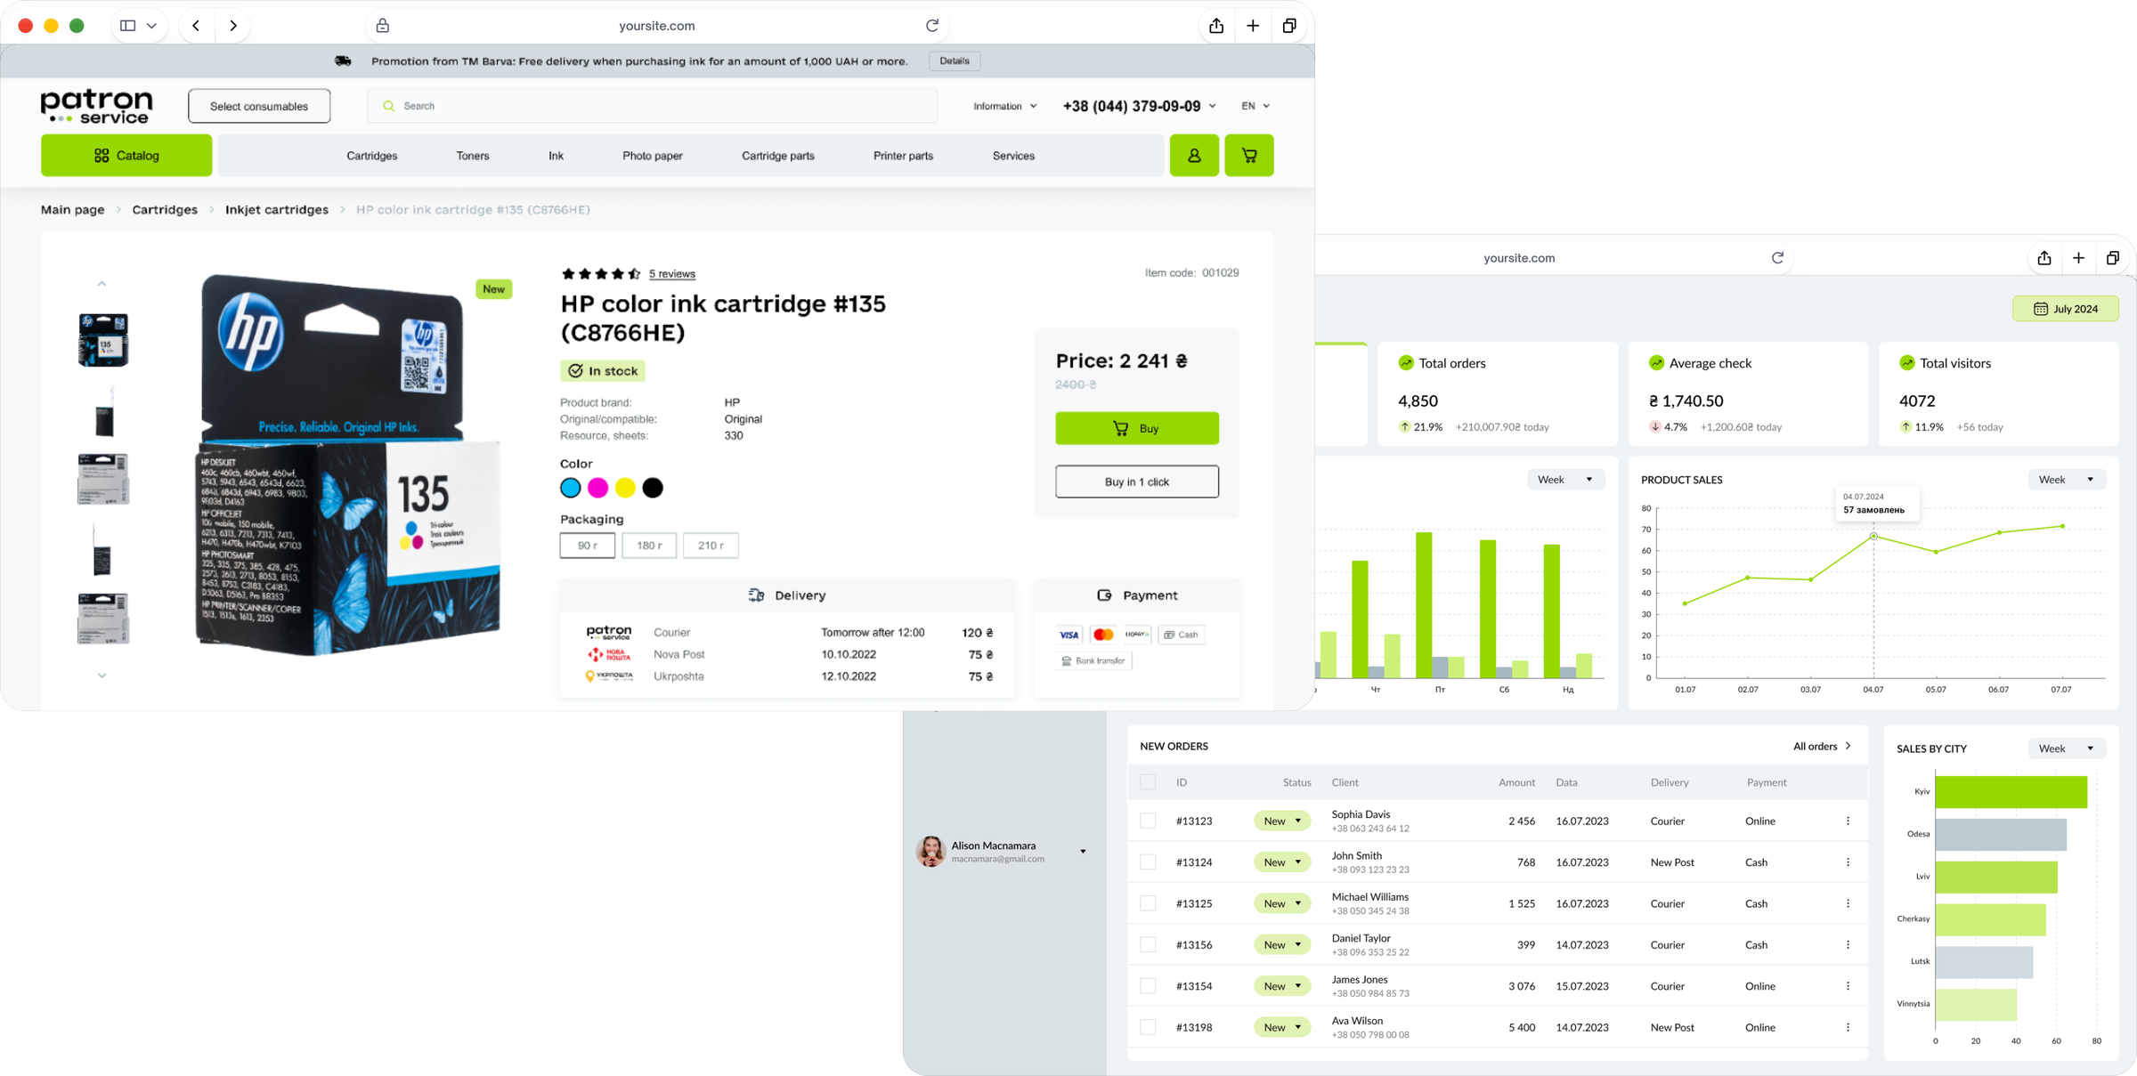Select the 180 г packaging option
This screenshot has width=2137, height=1076.
coord(649,546)
